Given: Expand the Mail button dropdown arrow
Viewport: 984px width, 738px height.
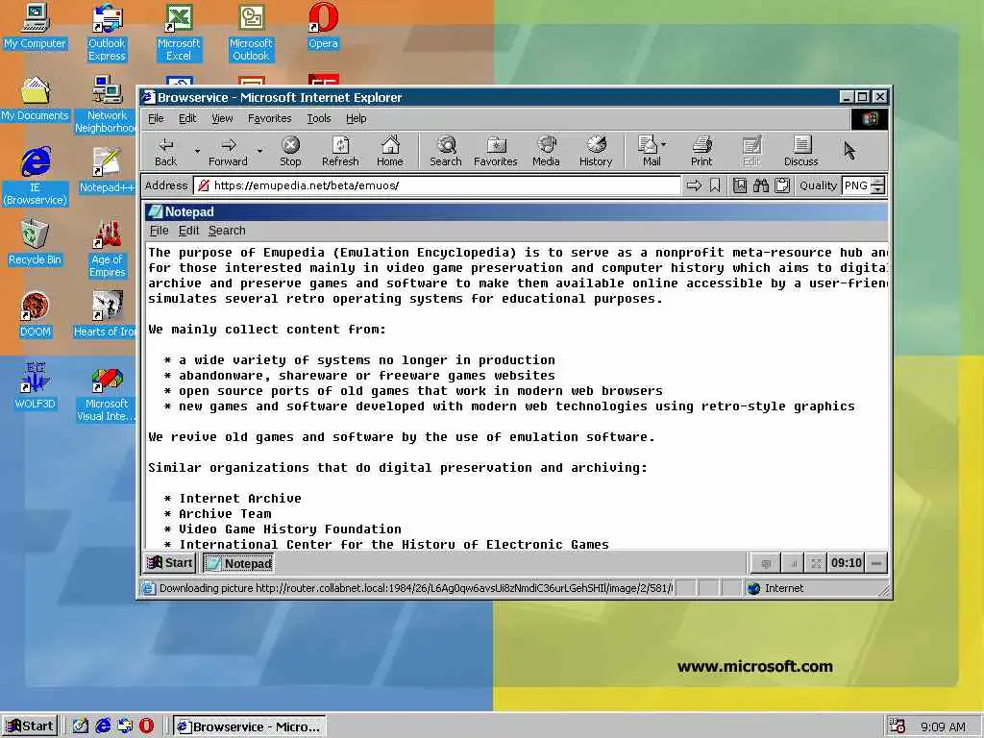Looking at the screenshot, I should [x=663, y=144].
